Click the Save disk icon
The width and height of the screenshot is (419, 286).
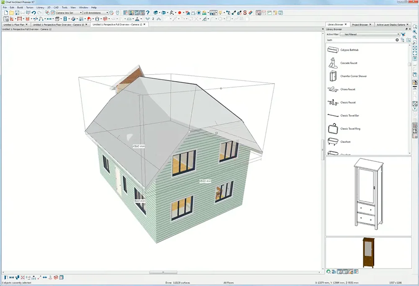pos(16,13)
